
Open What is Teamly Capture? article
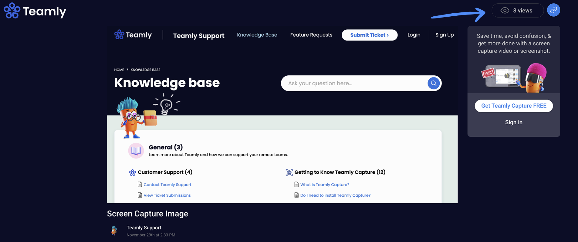[325, 185]
